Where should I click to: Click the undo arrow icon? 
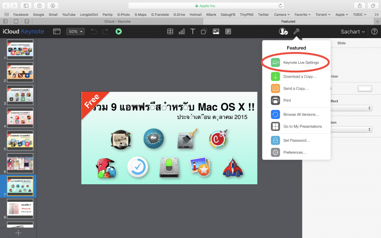pos(94,31)
